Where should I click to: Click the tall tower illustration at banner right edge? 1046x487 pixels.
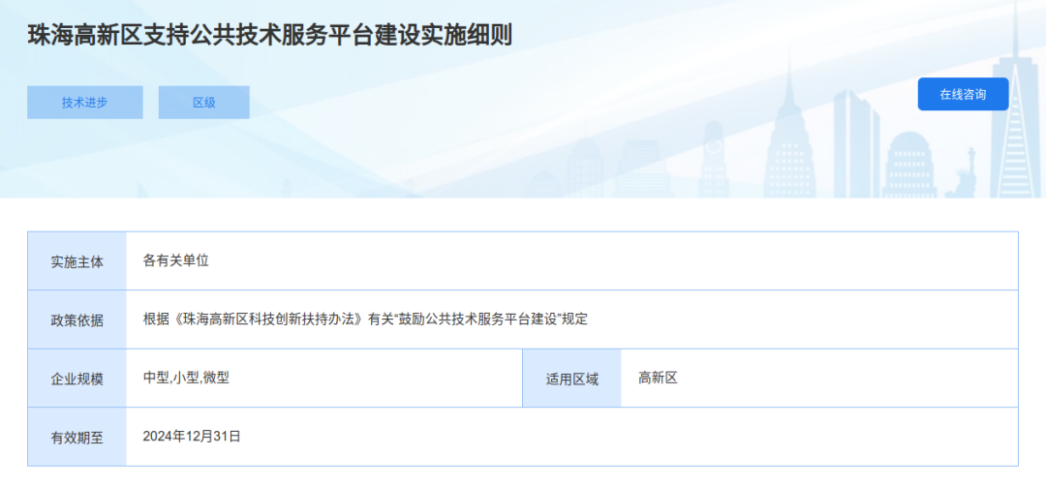tap(1019, 100)
